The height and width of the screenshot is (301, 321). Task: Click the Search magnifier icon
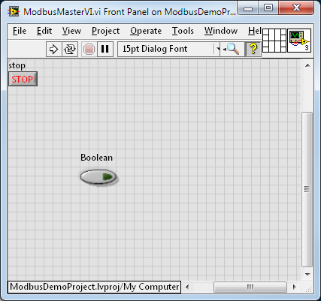point(232,49)
